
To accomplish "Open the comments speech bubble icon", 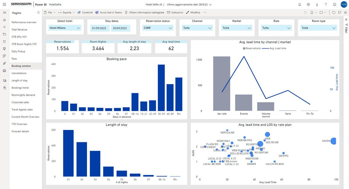I will click(339, 13).
